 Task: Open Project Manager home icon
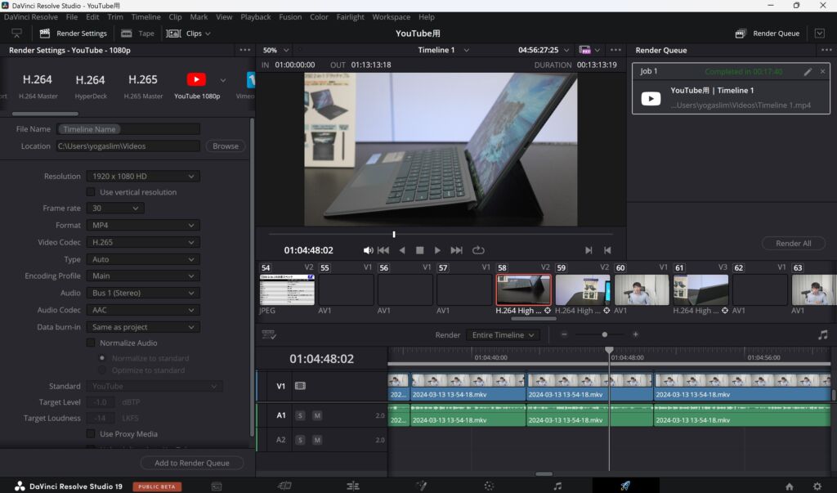(x=789, y=486)
